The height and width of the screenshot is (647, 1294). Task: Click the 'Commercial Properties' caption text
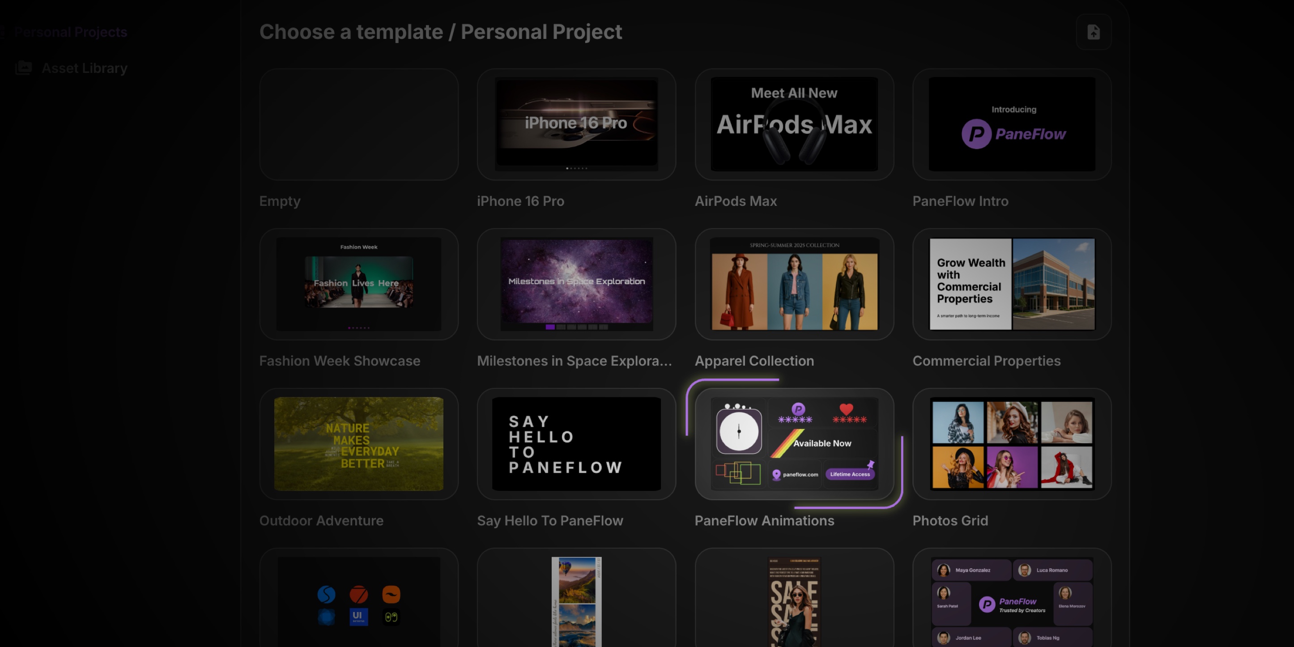coord(986,361)
